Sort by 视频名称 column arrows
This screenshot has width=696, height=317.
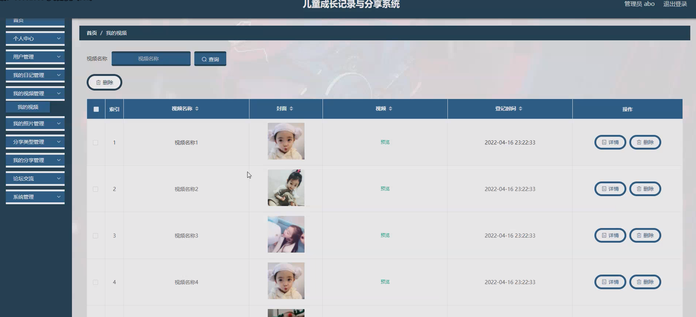(197, 109)
